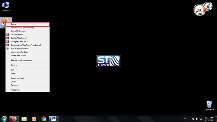
Task: Open the Computer desktop icon
Action: [6, 6]
